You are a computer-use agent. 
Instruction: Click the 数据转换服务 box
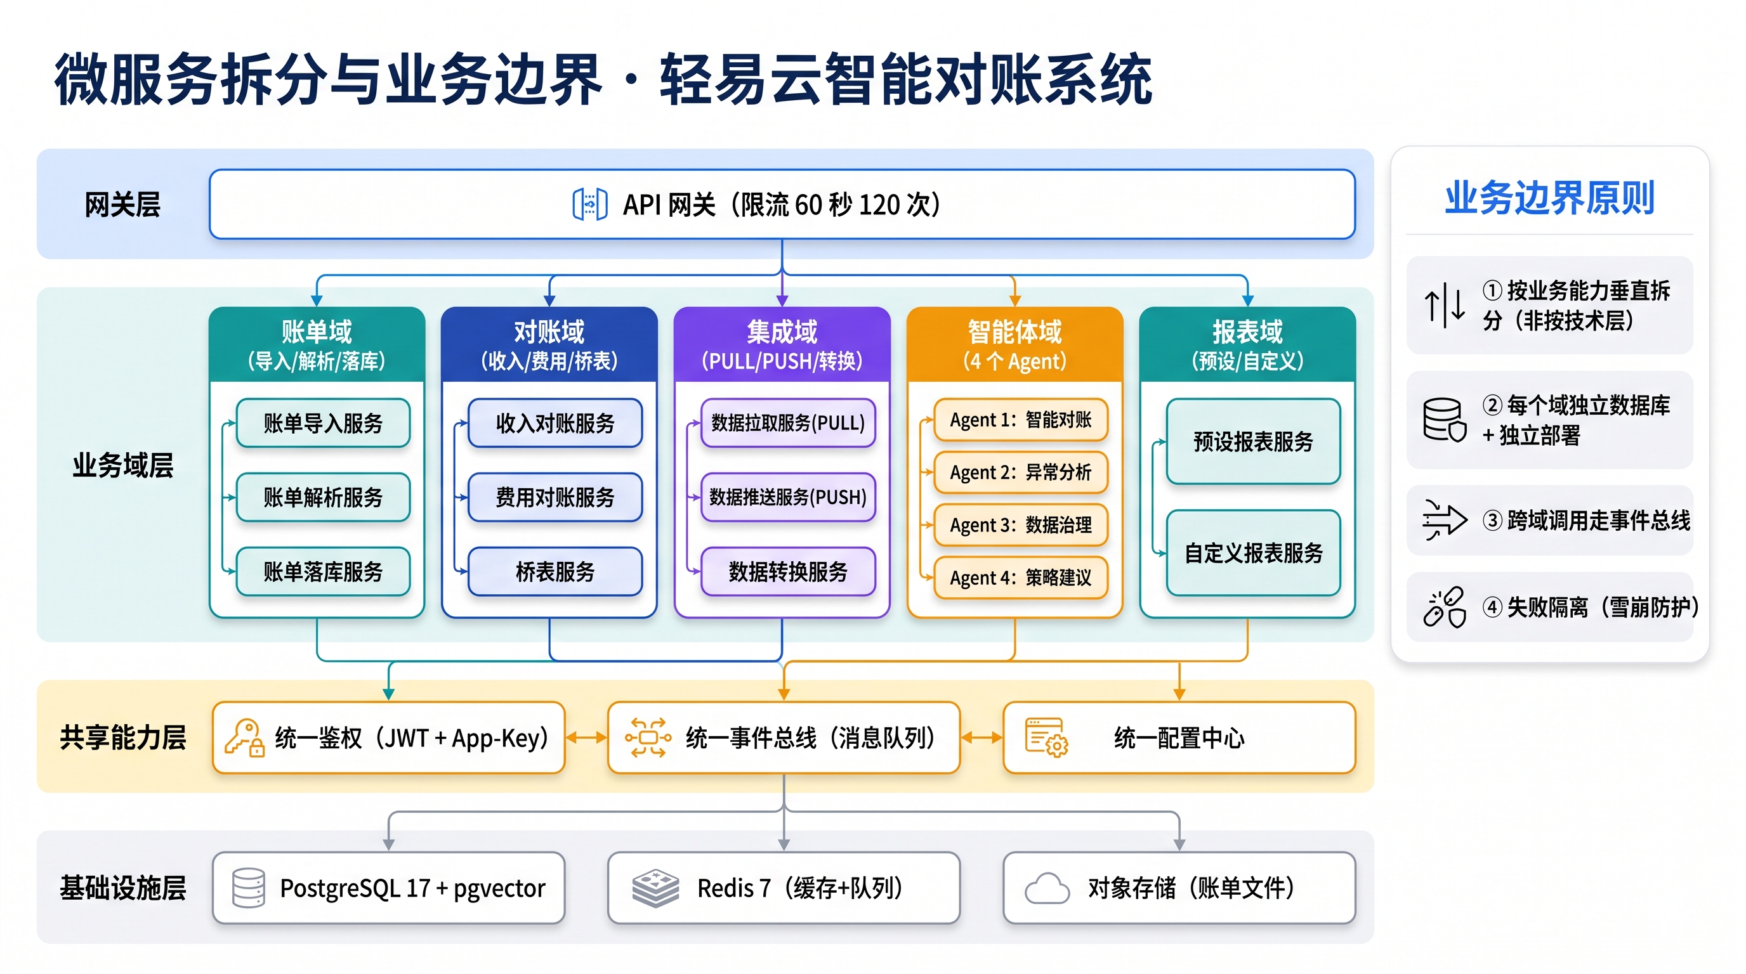[788, 572]
